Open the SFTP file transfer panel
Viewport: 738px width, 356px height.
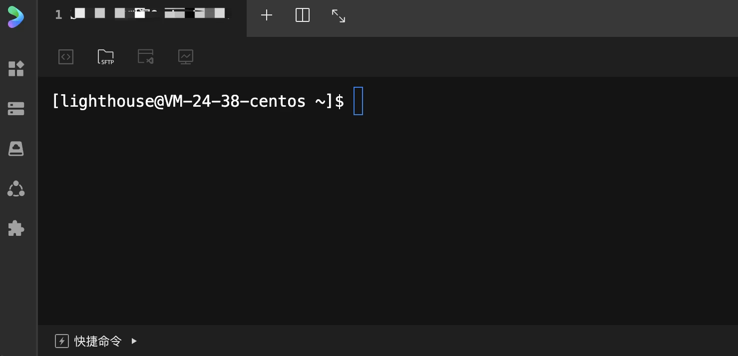pyautogui.click(x=106, y=57)
